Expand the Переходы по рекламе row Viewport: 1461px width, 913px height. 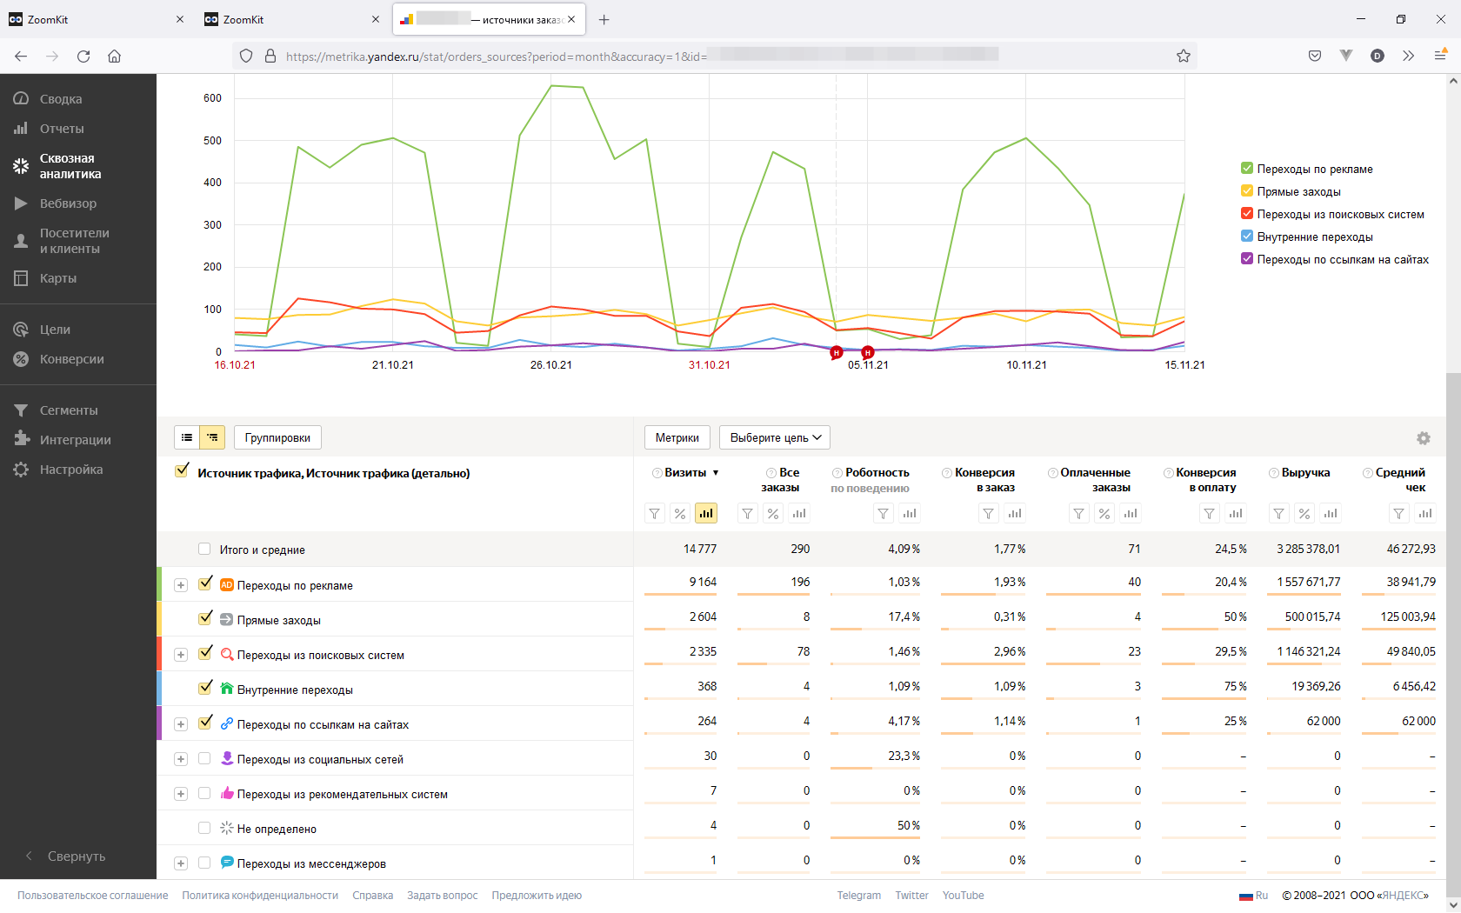[181, 585]
